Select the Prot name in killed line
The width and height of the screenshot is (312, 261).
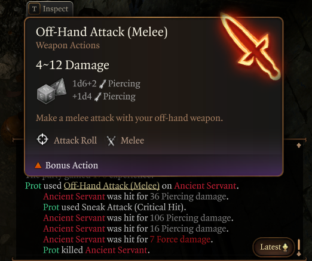coord(51,250)
